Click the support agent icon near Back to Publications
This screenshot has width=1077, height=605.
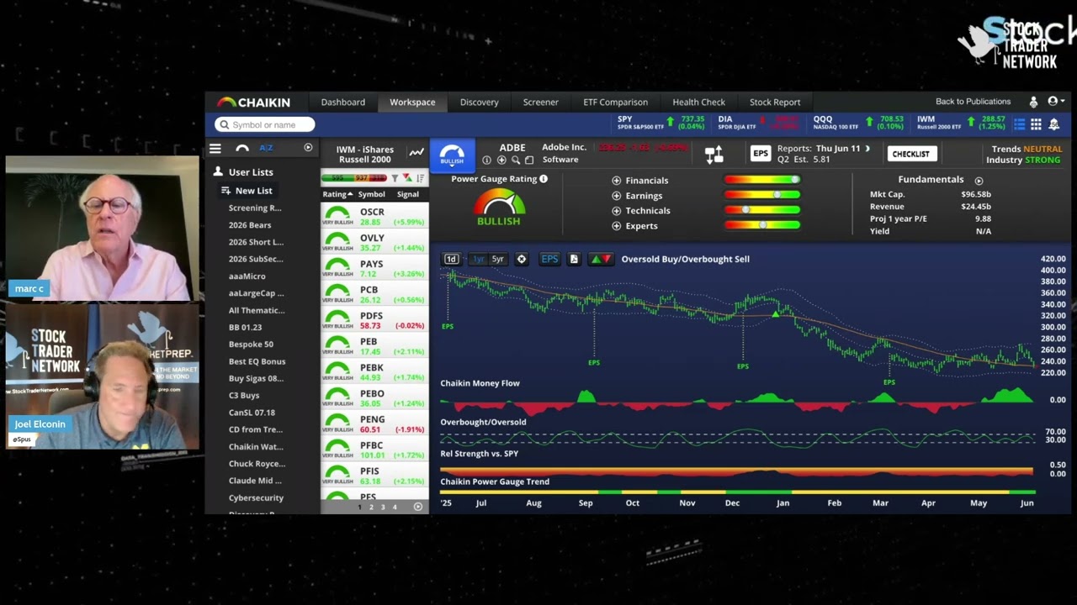tap(1033, 102)
